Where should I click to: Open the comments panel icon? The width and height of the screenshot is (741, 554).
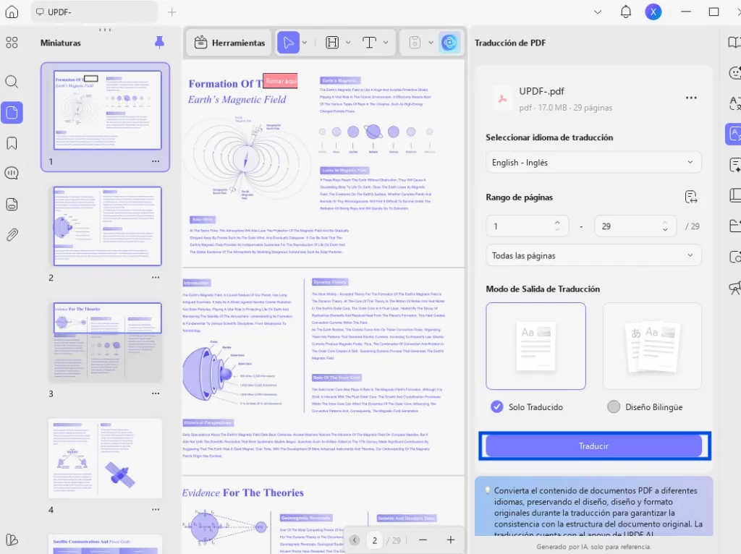12,174
